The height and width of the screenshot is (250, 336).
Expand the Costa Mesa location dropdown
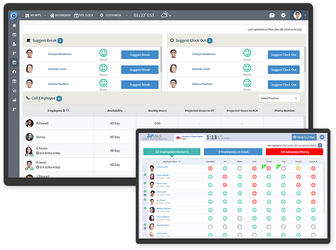coord(127,15)
